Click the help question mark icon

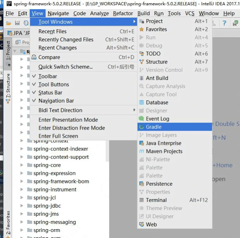pos(224,23)
